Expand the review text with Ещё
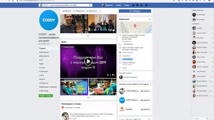 pyautogui.click(x=98, y=116)
